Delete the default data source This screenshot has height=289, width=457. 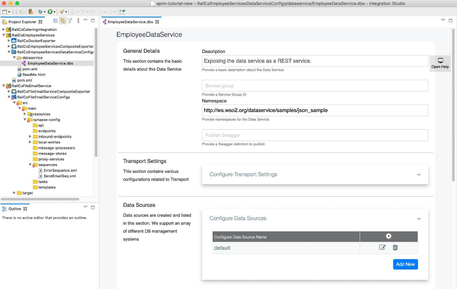pos(395,247)
